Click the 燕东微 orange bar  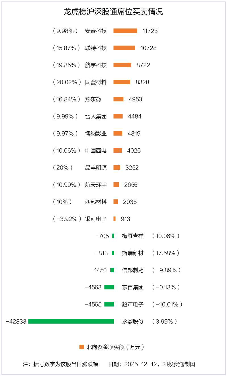click(118, 99)
